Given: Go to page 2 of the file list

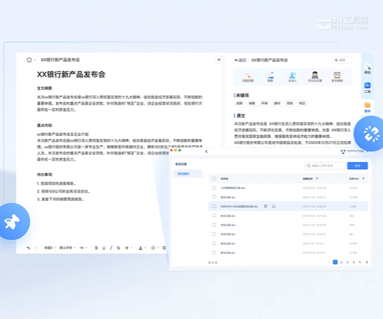Looking at the screenshot, I should [x=342, y=262].
